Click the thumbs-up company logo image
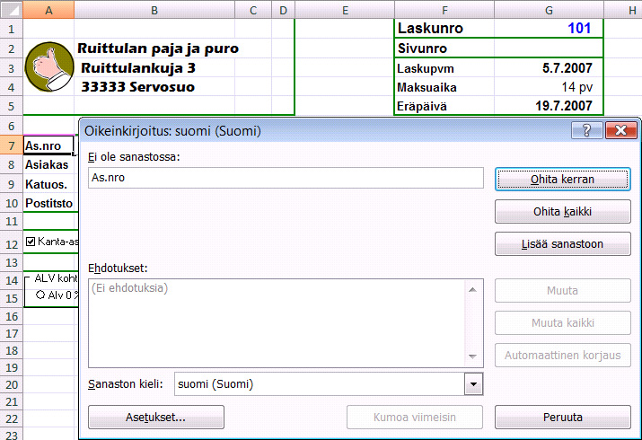 pos(49,66)
